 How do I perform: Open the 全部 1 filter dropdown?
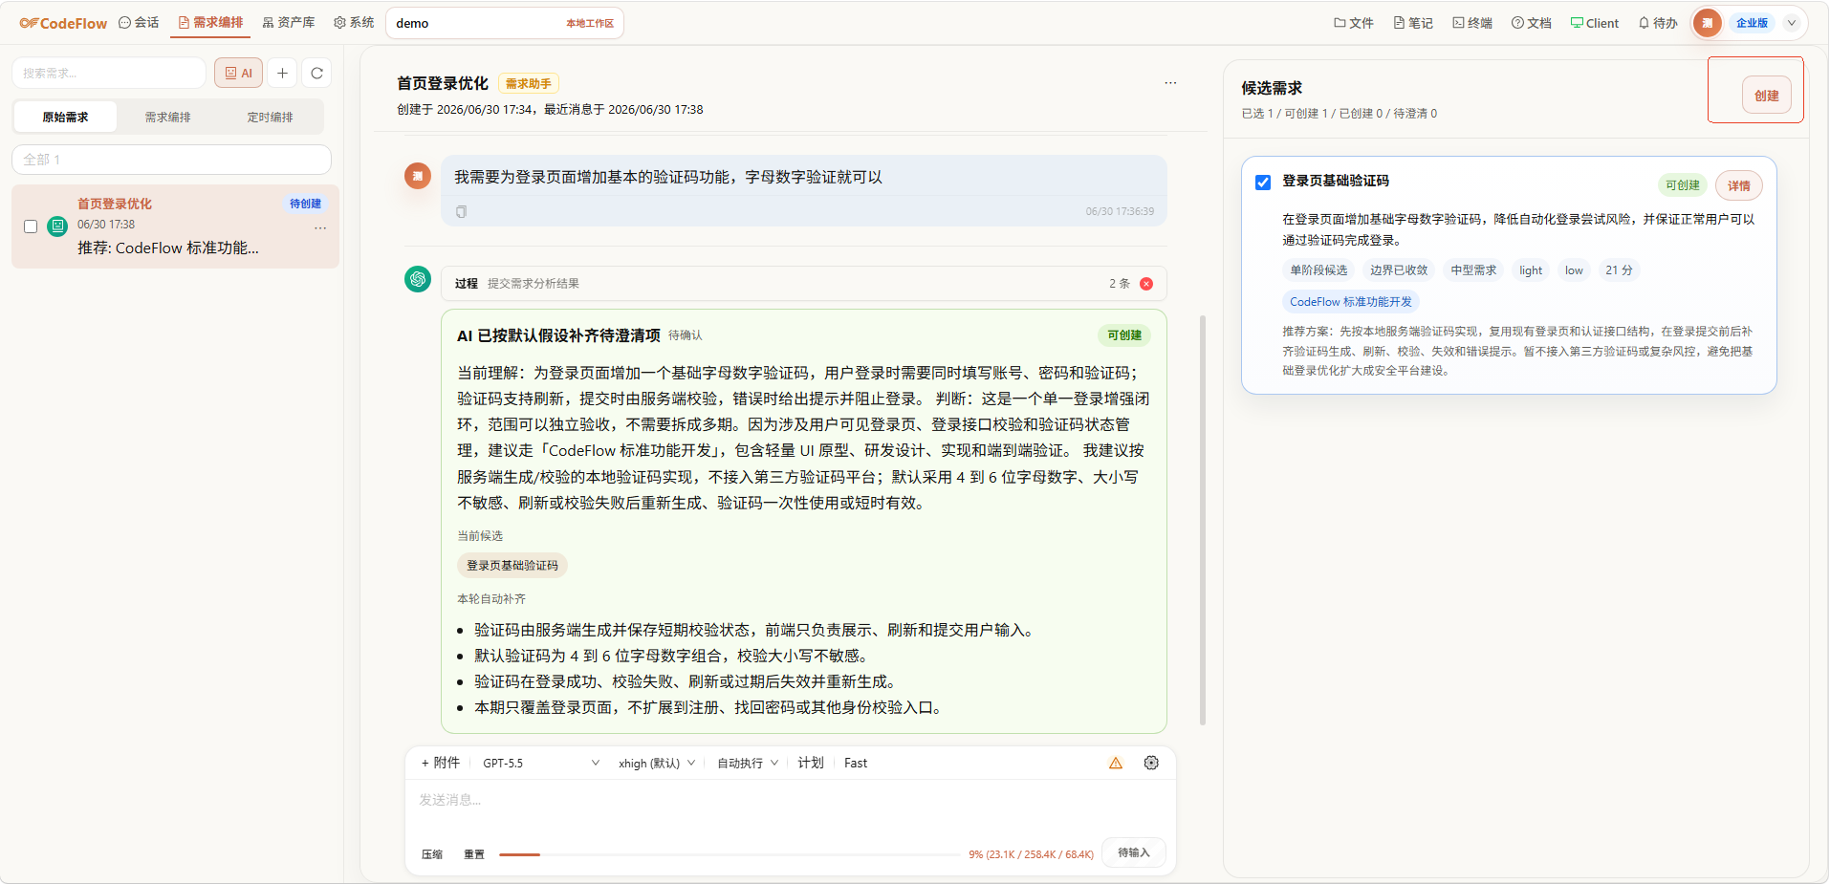(x=171, y=160)
